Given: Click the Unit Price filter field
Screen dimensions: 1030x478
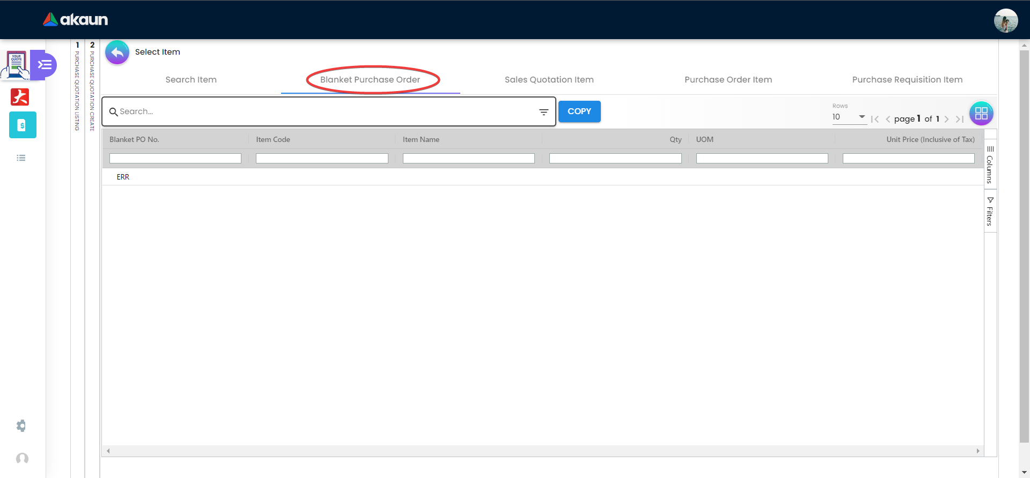Looking at the screenshot, I should click(x=909, y=159).
